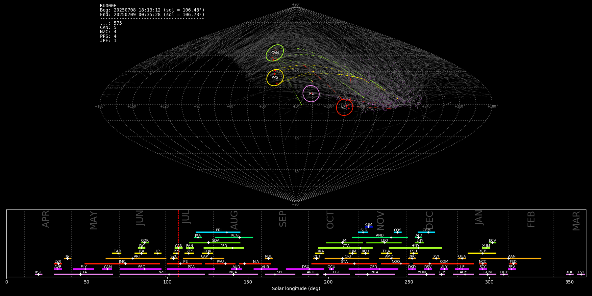Click the ETA shower bar in timeline
Image resolution: width=592 pixels, height=296 pixels.
(84, 274)
